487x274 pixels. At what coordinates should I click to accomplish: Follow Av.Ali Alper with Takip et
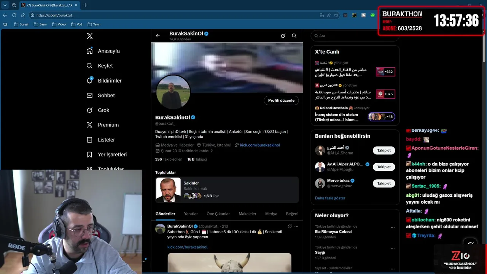point(384,167)
